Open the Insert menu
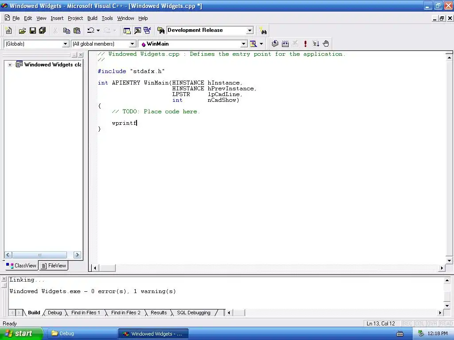 57,18
